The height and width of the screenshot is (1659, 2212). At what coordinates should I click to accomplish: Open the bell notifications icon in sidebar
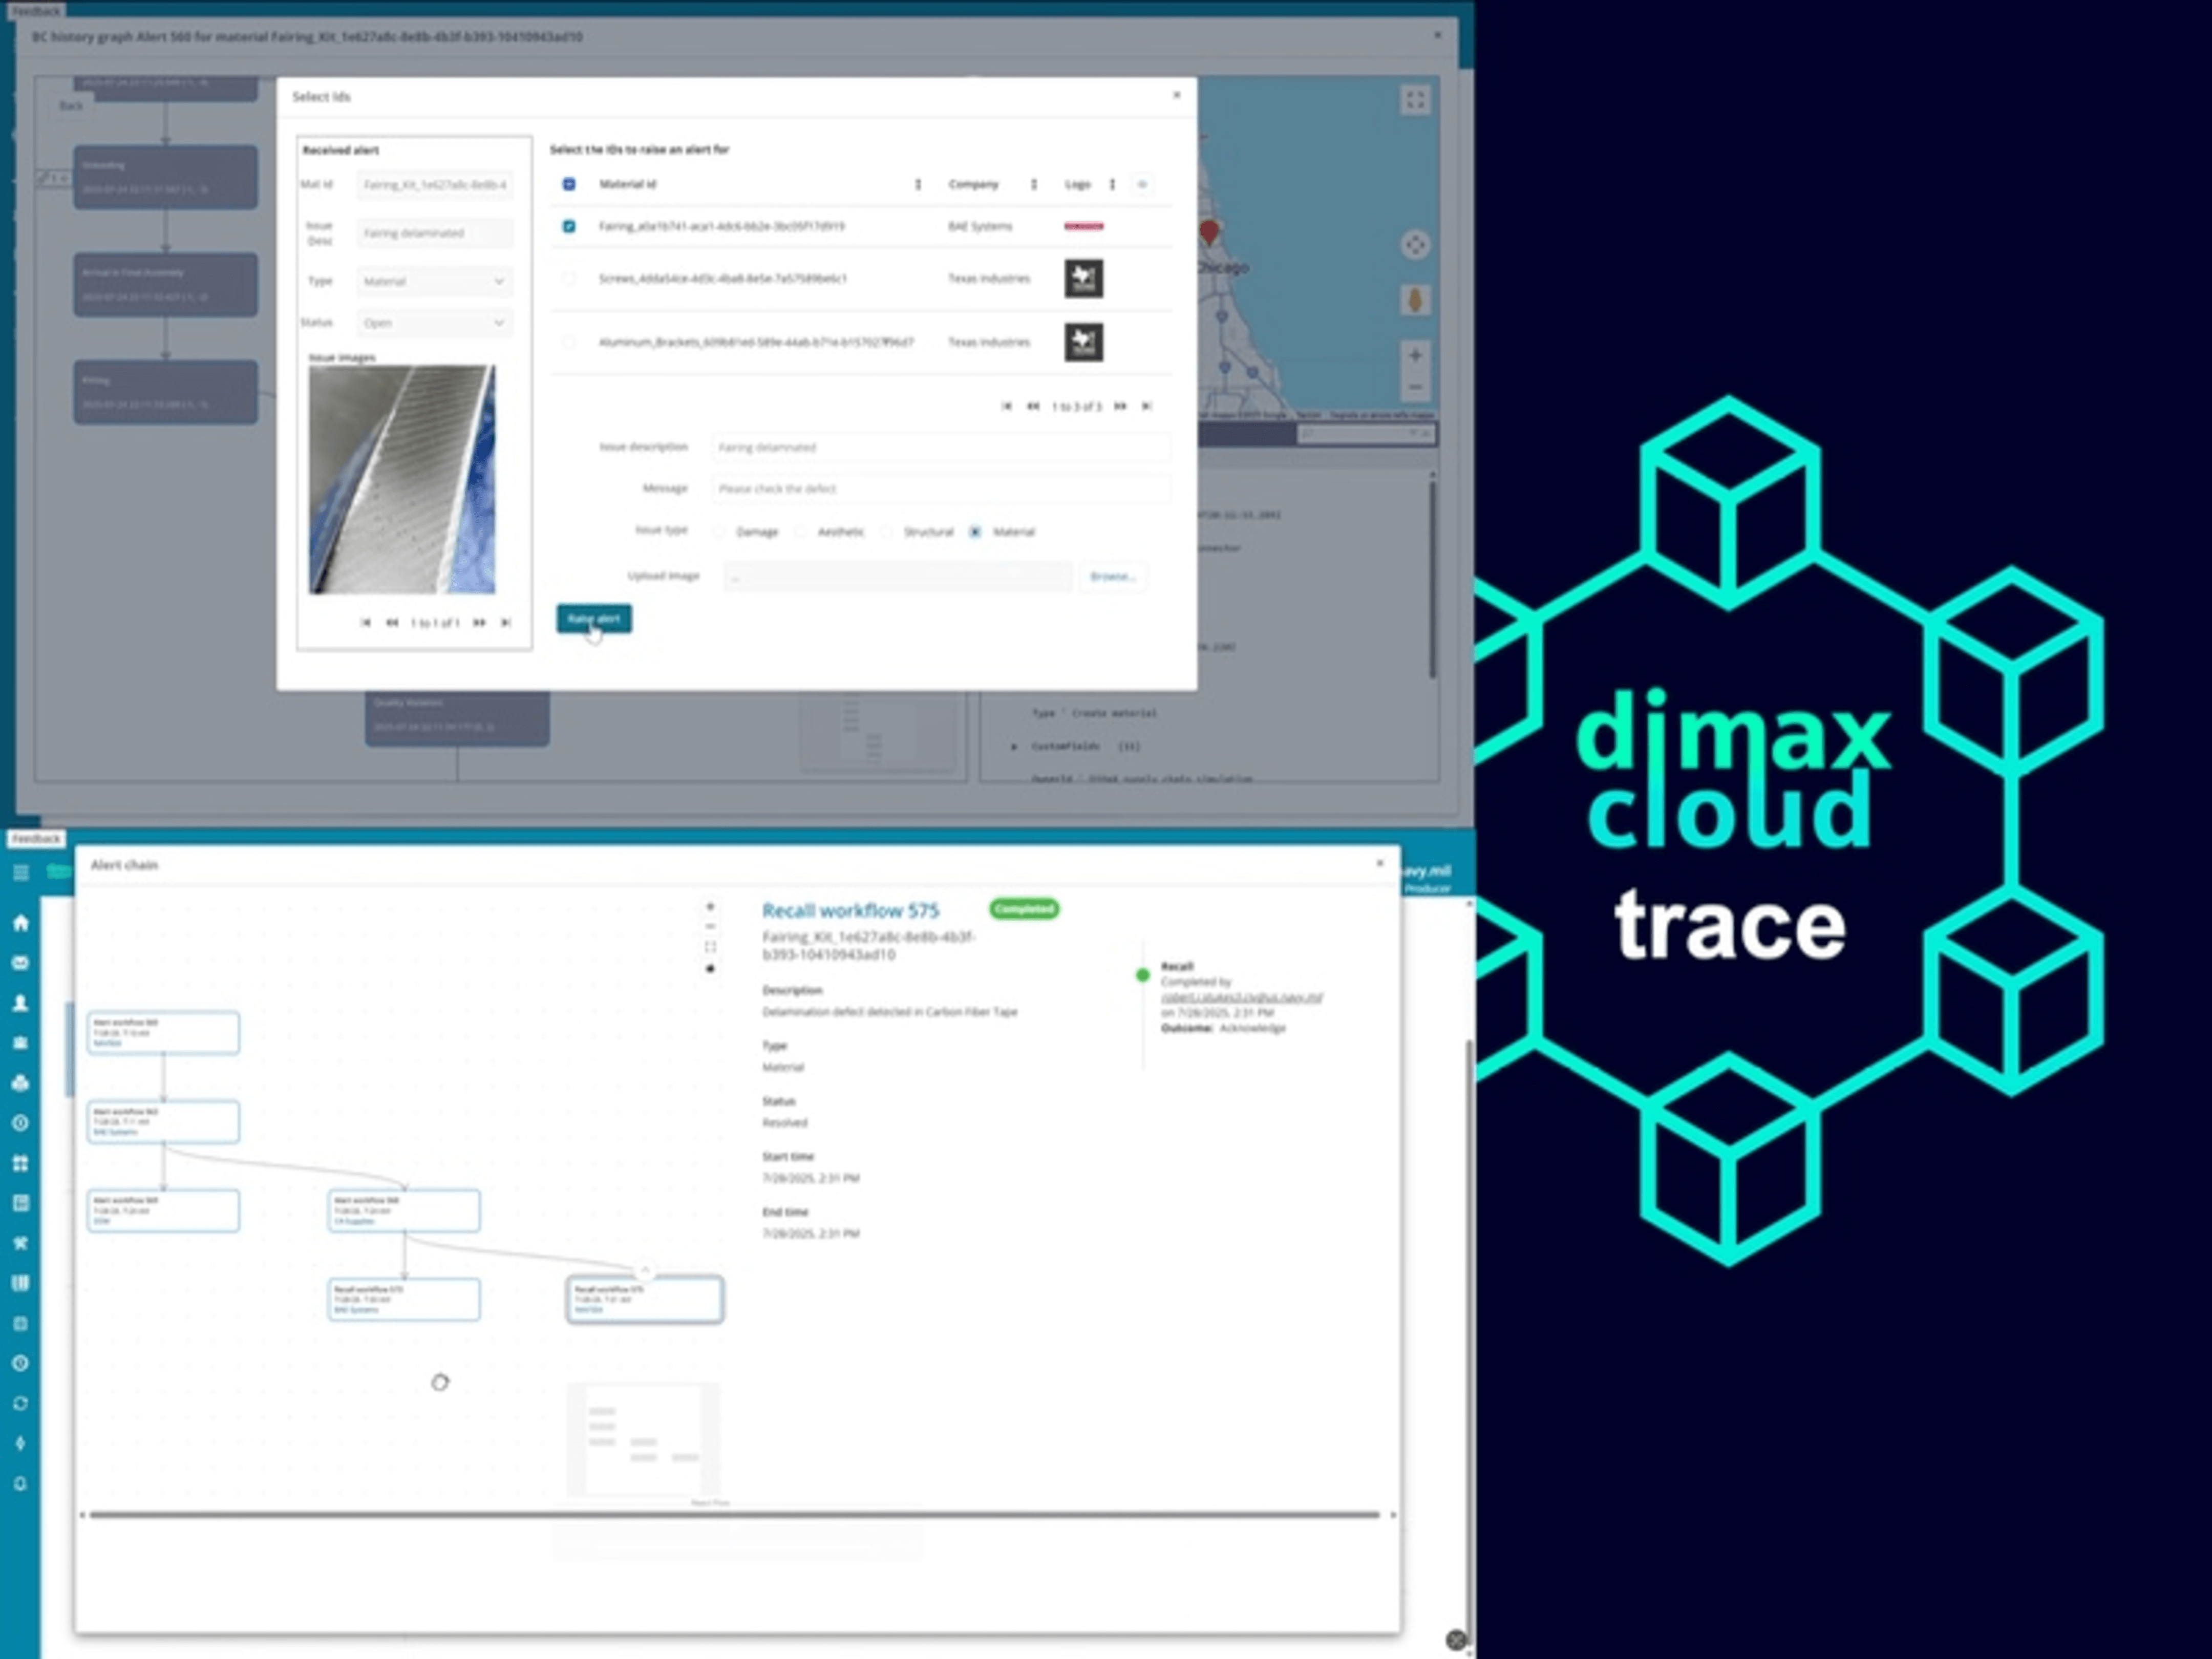(x=20, y=1484)
